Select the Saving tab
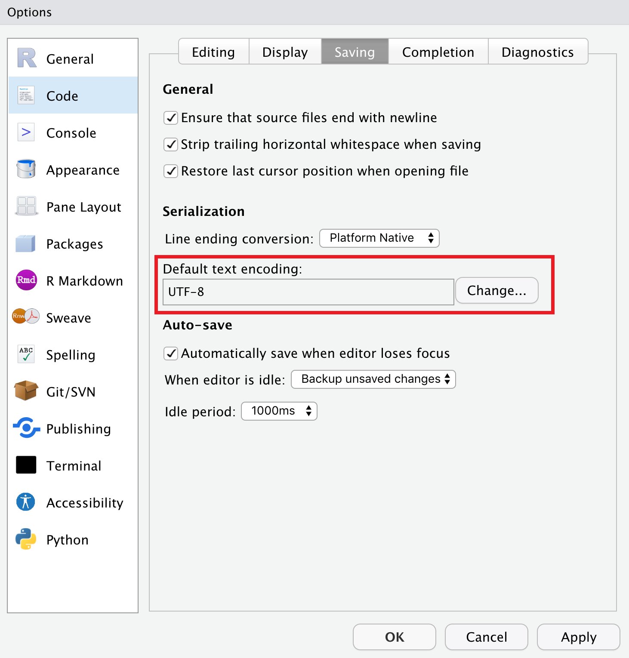This screenshot has width=629, height=658. (x=355, y=52)
